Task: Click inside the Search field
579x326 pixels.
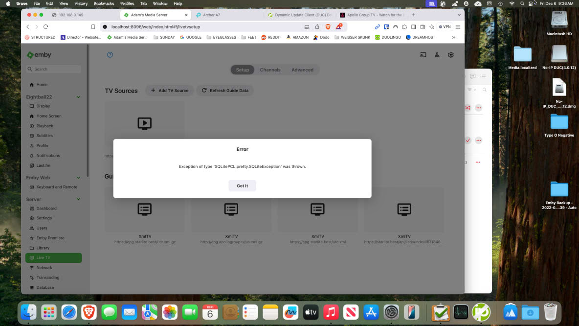Action: click(53, 69)
